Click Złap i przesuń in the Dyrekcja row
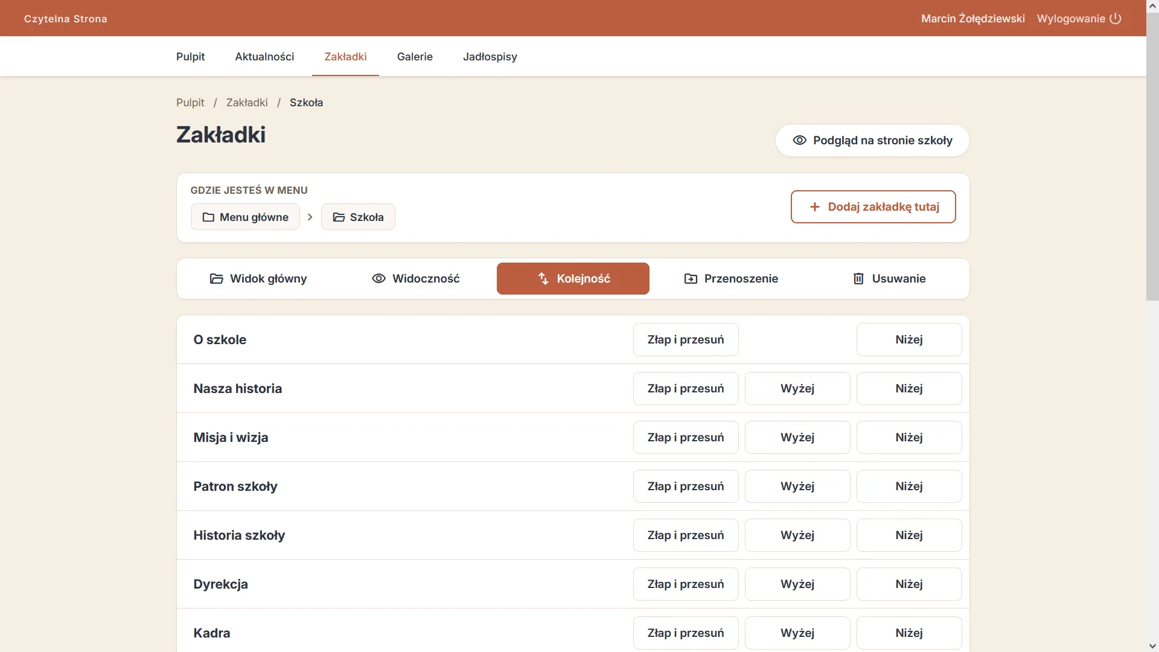This screenshot has width=1159, height=652. tap(686, 584)
